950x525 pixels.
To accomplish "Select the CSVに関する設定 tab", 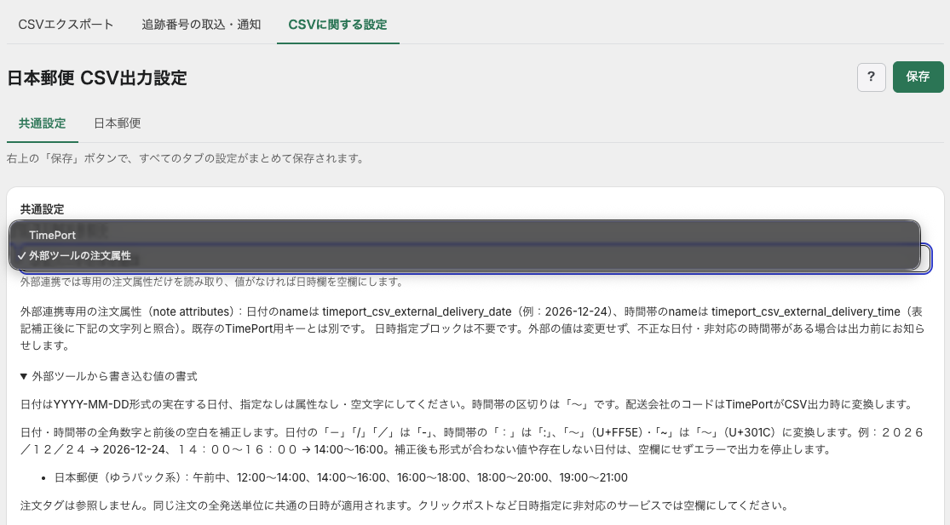I will click(x=337, y=24).
